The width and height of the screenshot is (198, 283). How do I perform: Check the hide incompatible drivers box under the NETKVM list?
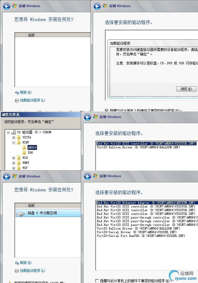pyautogui.click(x=97, y=281)
